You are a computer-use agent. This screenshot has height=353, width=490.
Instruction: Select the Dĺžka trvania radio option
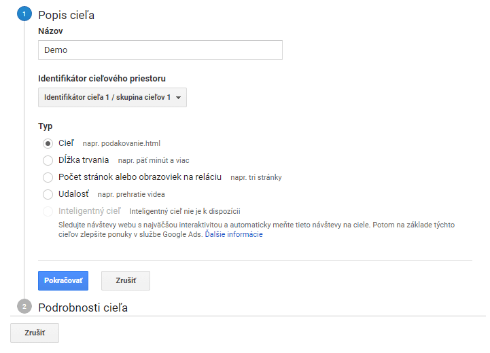48,160
